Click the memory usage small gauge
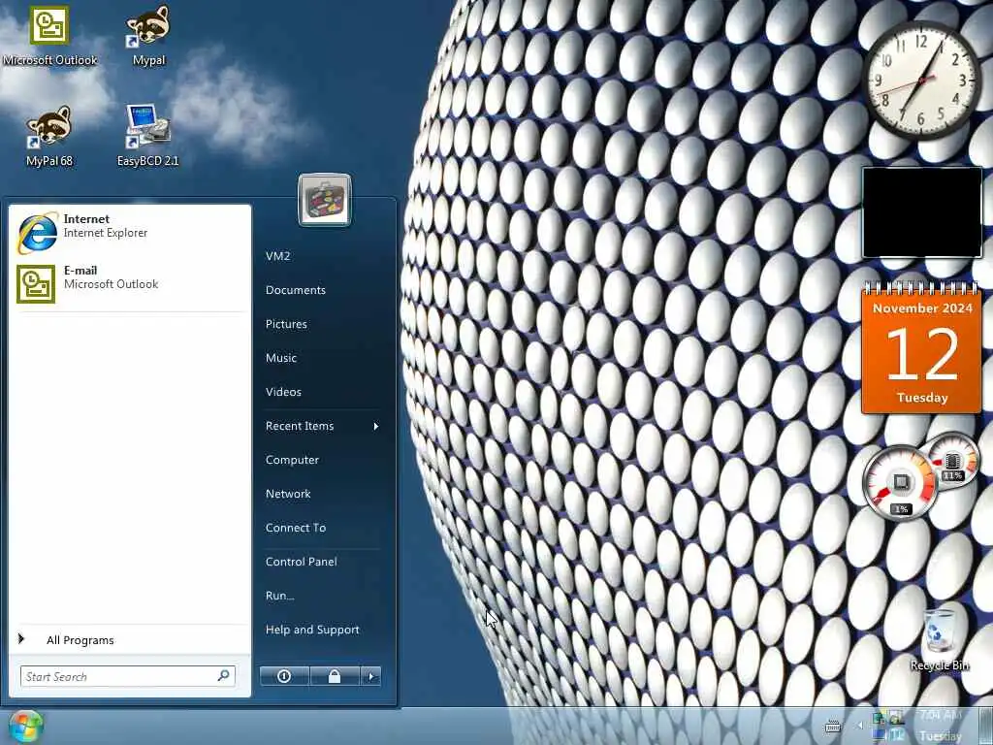The width and height of the screenshot is (993, 745). [x=952, y=459]
